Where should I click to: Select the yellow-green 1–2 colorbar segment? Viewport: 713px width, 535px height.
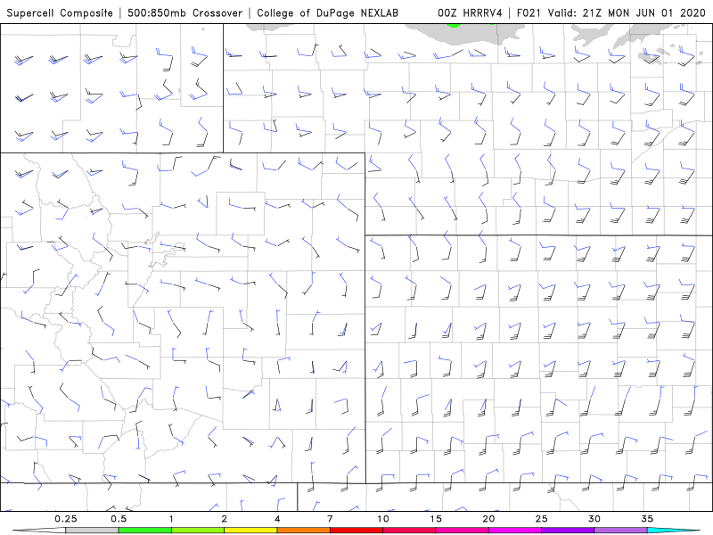[x=198, y=531]
